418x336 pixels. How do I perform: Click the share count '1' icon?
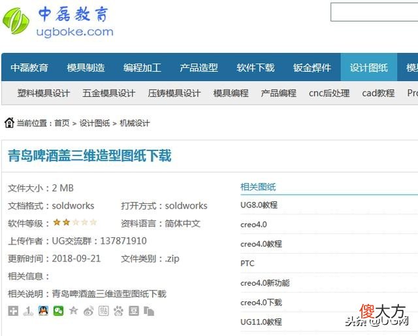coord(28,311)
